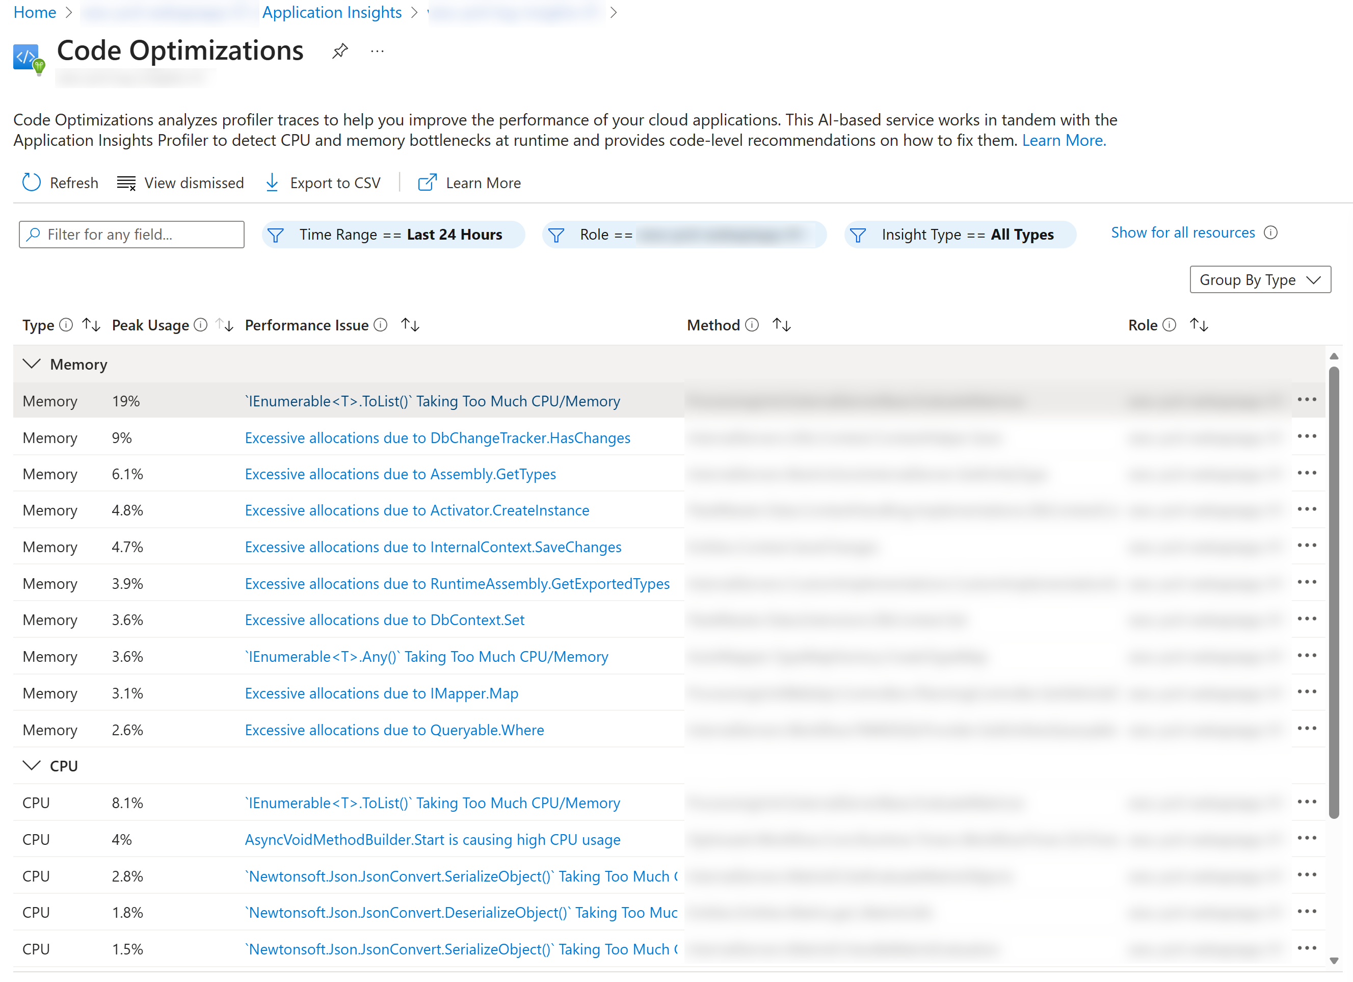Open the 1.5% CPU SerializeObject insight

click(461, 950)
